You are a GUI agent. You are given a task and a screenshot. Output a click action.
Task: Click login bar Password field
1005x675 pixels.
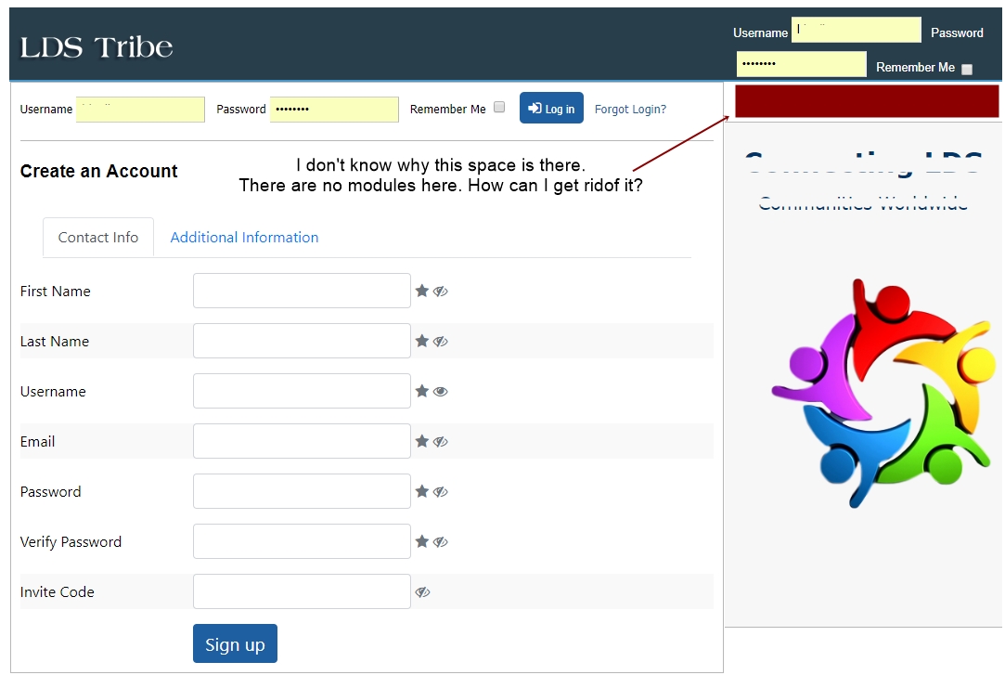[335, 109]
